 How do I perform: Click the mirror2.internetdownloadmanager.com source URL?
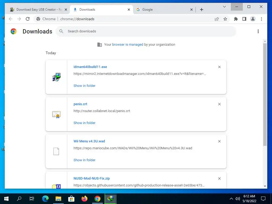(140, 74)
